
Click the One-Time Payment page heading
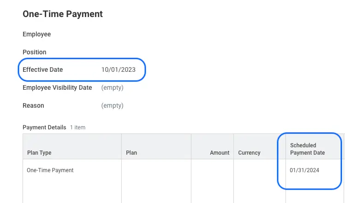(63, 14)
